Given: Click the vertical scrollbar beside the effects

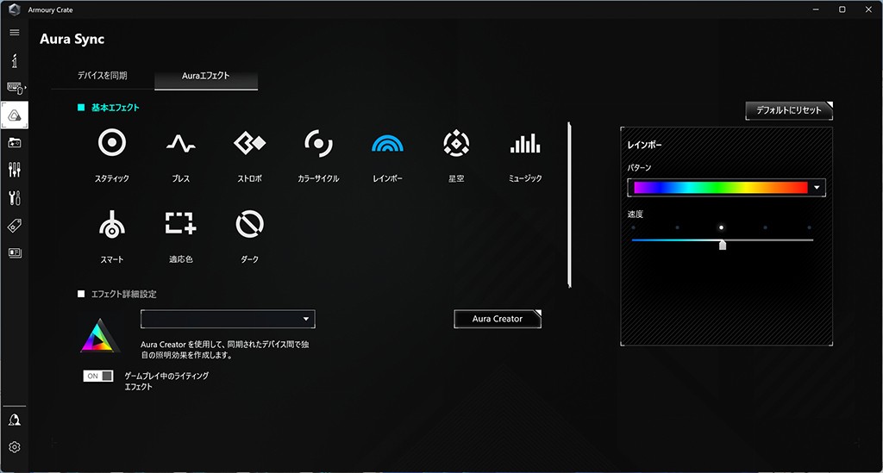Looking at the screenshot, I should point(569,205).
